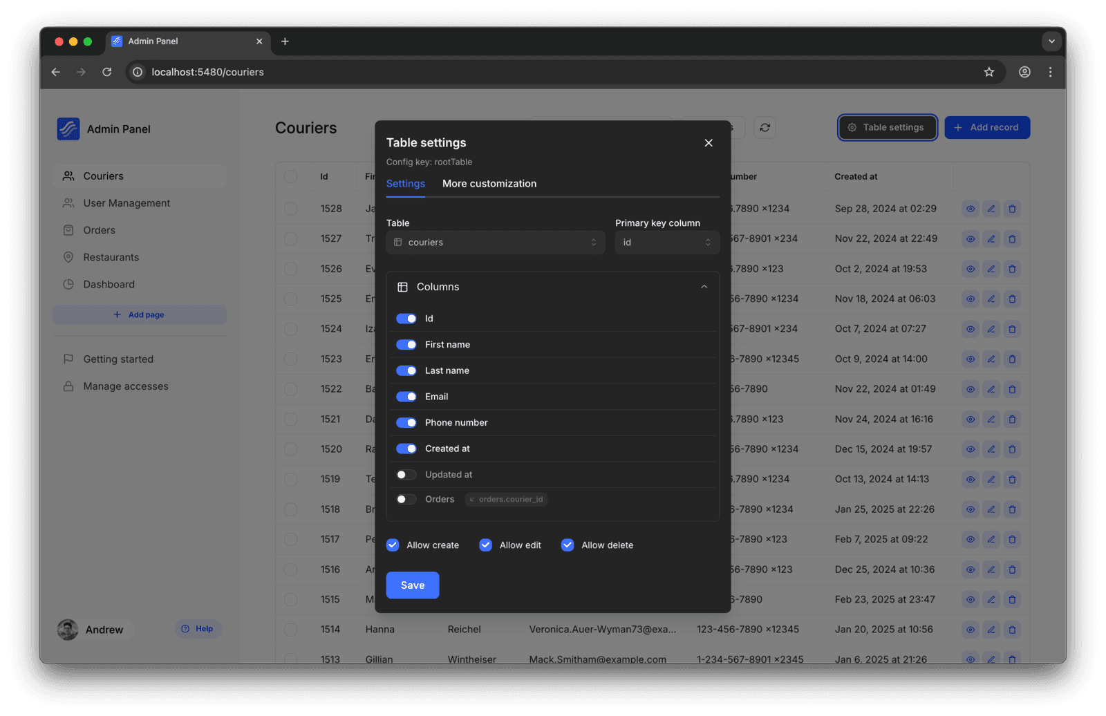Delete record 1528 trash icon
The width and height of the screenshot is (1106, 716).
[1012, 209]
